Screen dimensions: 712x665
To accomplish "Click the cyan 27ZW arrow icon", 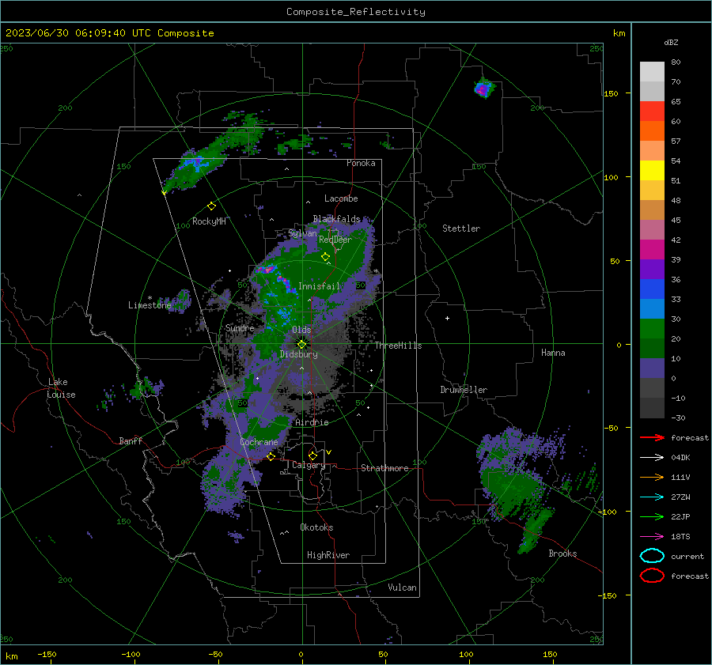I will (x=652, y=497).
